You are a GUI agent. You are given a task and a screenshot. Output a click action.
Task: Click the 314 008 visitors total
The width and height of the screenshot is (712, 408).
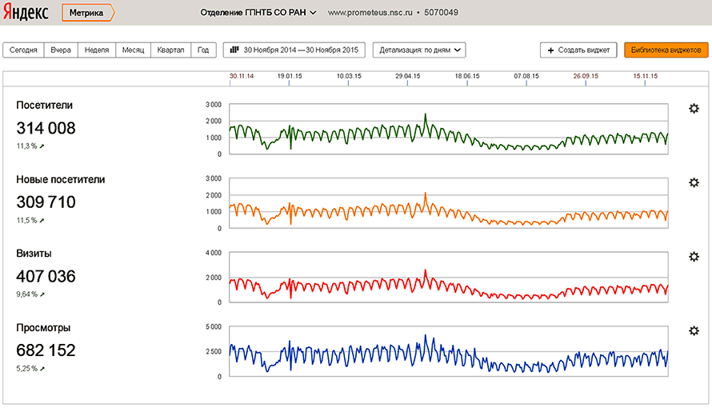coord(46,128)
